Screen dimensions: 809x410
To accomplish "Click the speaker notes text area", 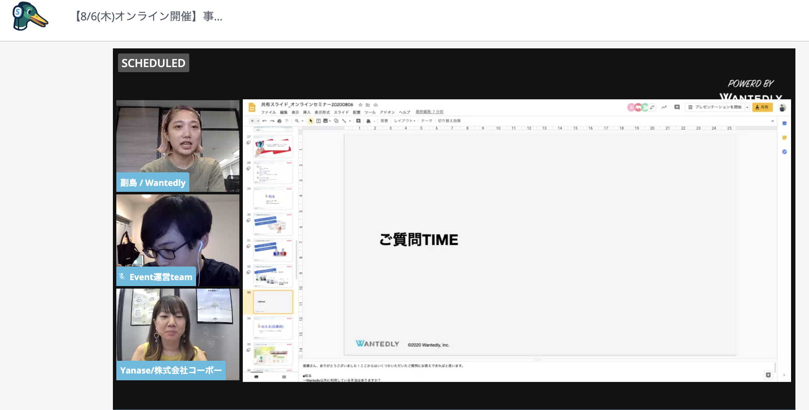I will [x=537, y=372].
